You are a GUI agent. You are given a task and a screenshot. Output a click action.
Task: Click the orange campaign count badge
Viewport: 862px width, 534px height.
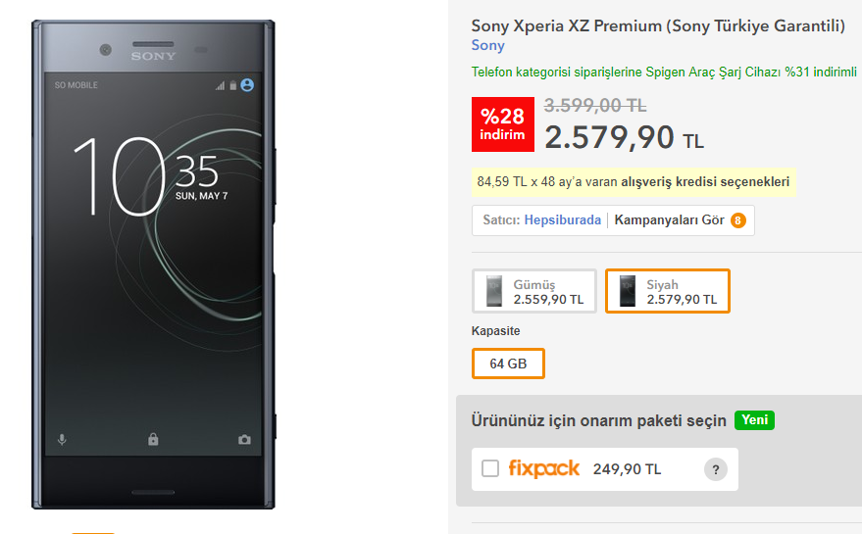(737, 220)
